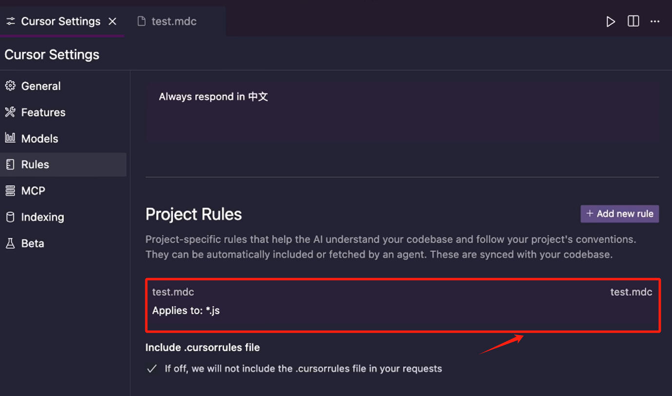Click the Indexing database icon
The image size is (672, 396).
[10, 217]
